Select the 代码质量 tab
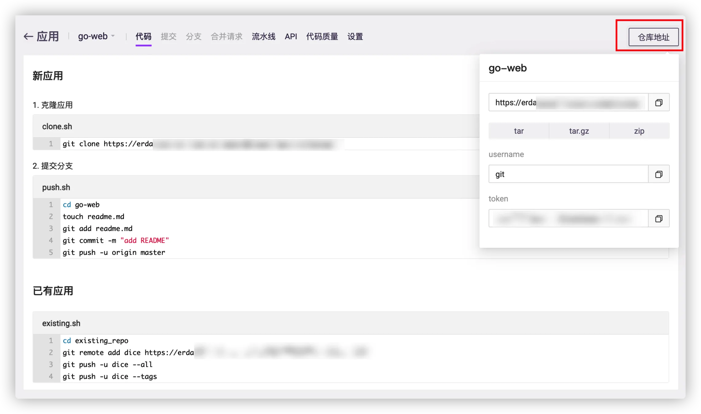 pos(322,36)
